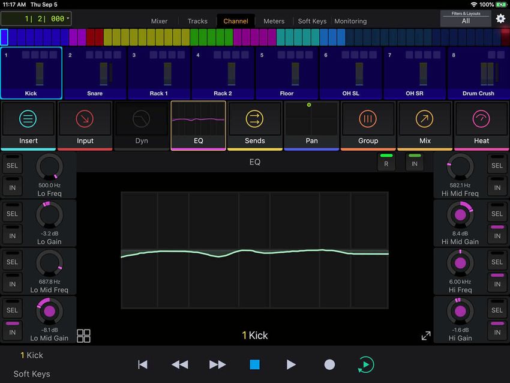Open the Input function tile
510x383 pixels.
[85, 125]
